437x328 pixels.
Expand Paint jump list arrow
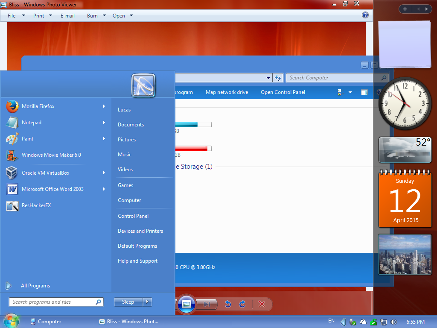pyautogui.click(x=104, y=139)
